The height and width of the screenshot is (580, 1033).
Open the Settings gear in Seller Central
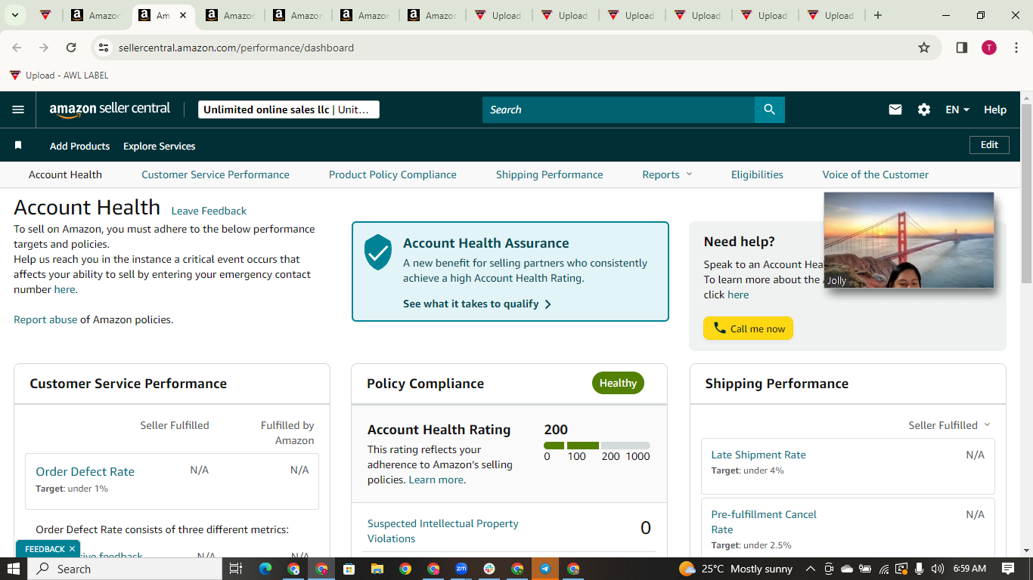[x=924, y=110]
